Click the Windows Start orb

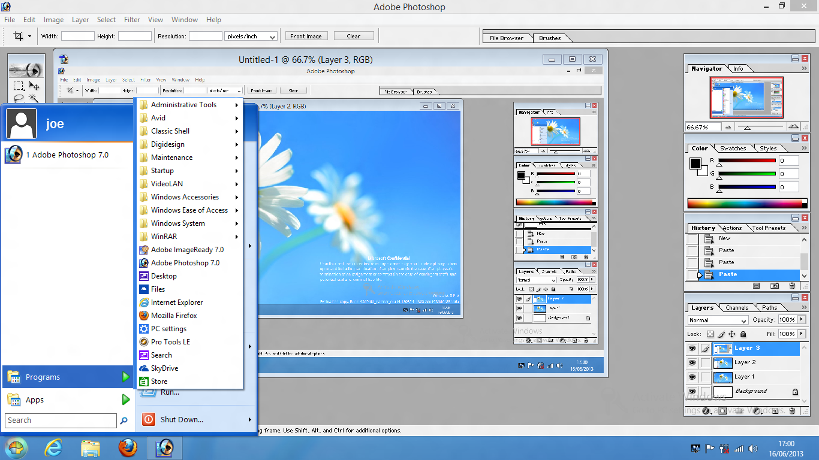(16, 447)
